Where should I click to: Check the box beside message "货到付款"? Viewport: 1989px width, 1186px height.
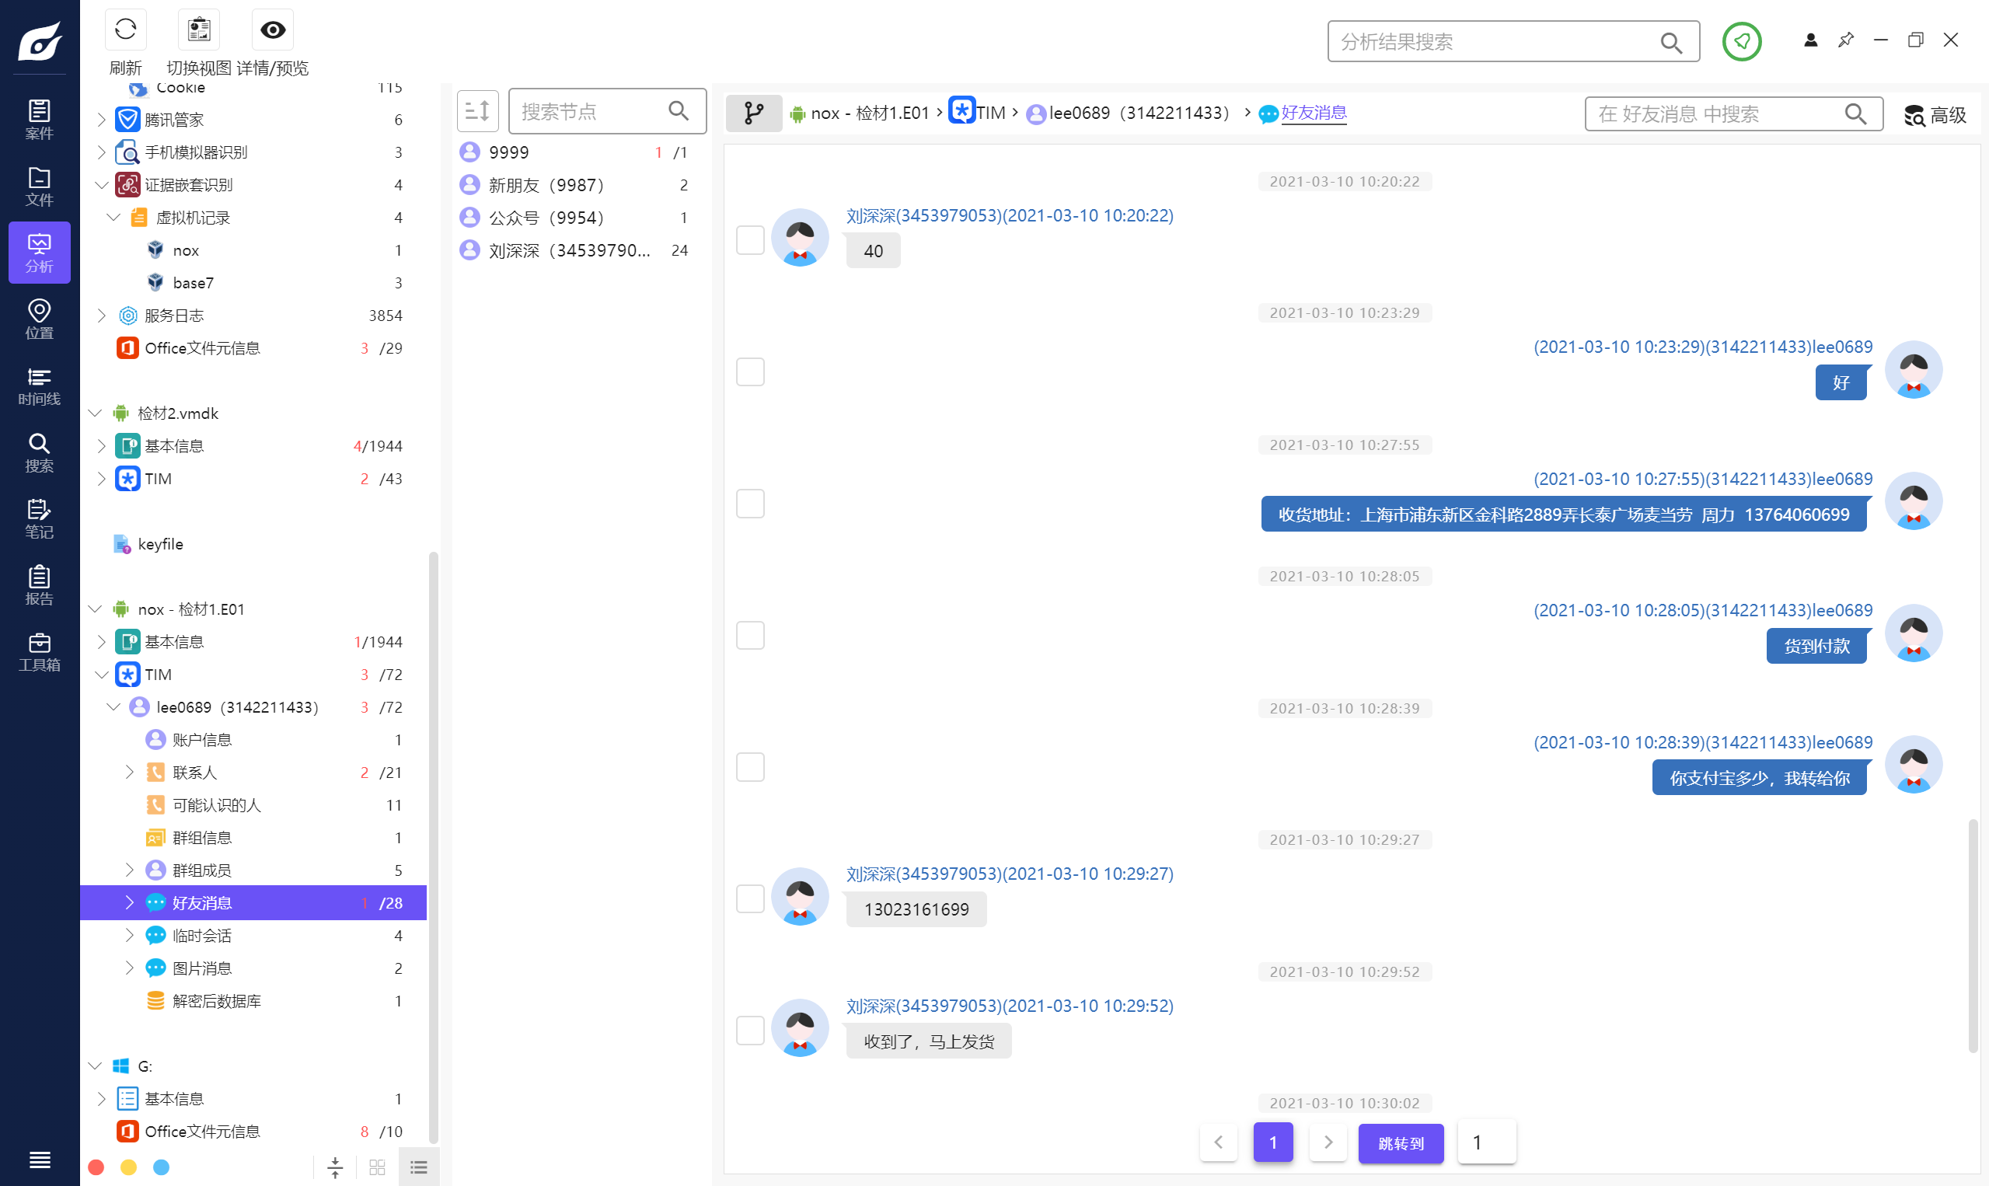tap(749, 636)
